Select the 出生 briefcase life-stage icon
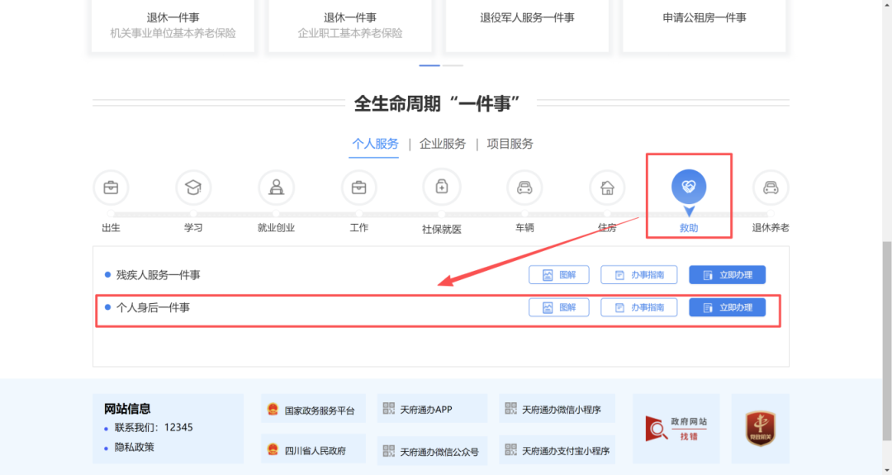The height and width of the screenshot is (475, 892). 111,188
